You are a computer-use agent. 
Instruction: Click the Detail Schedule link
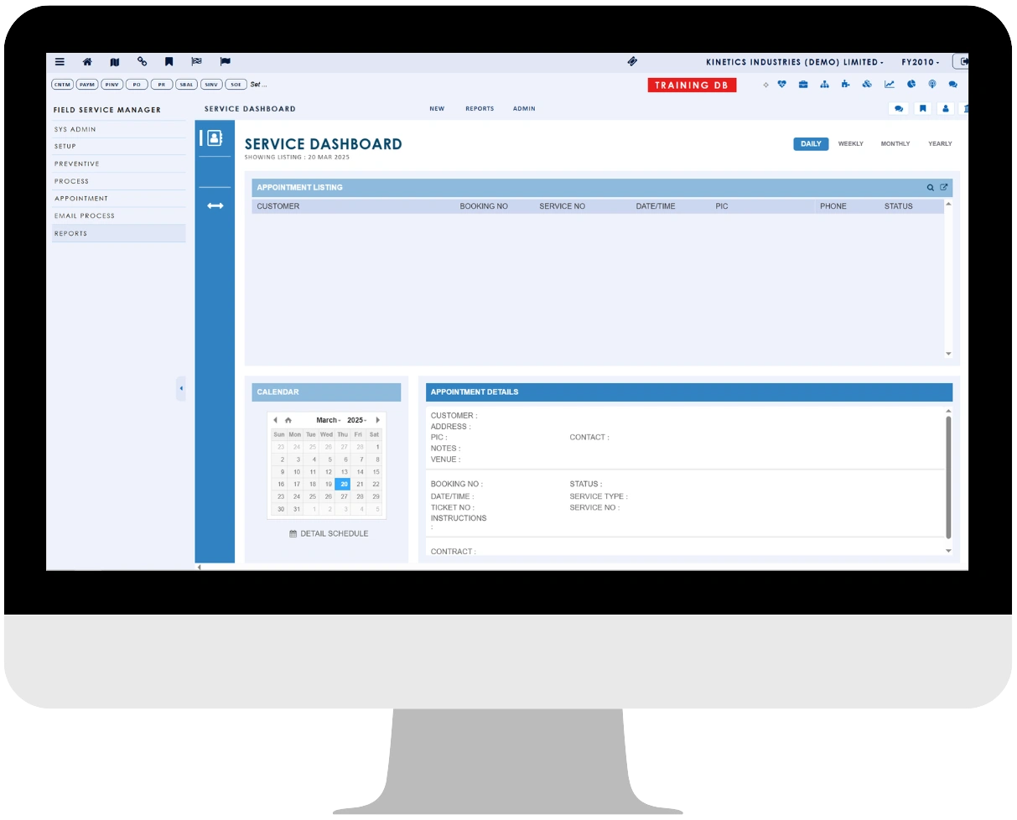pyautogui.click(x=329, y=533)
